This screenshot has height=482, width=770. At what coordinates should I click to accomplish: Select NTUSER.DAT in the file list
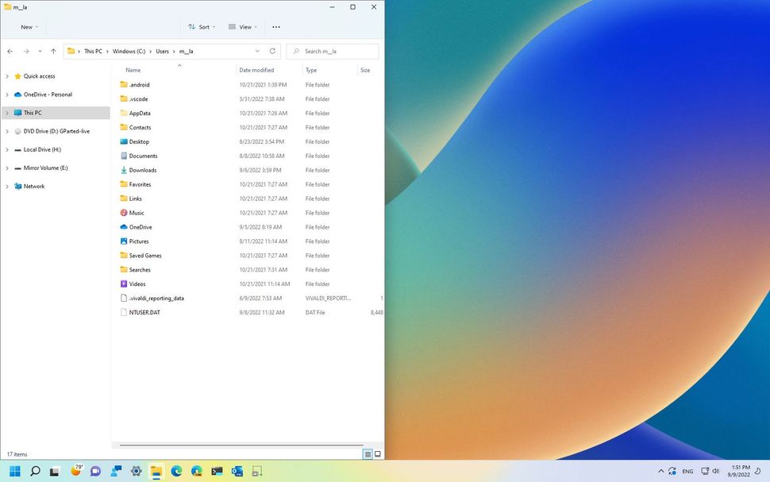pyautogui.click(x=146, y=312)
